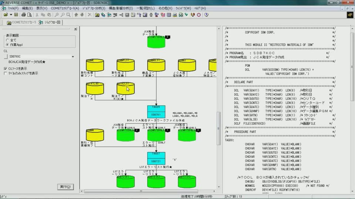
Task: Click the COMET Explorer 'A' toolbar icon
Action: [97, 15]
